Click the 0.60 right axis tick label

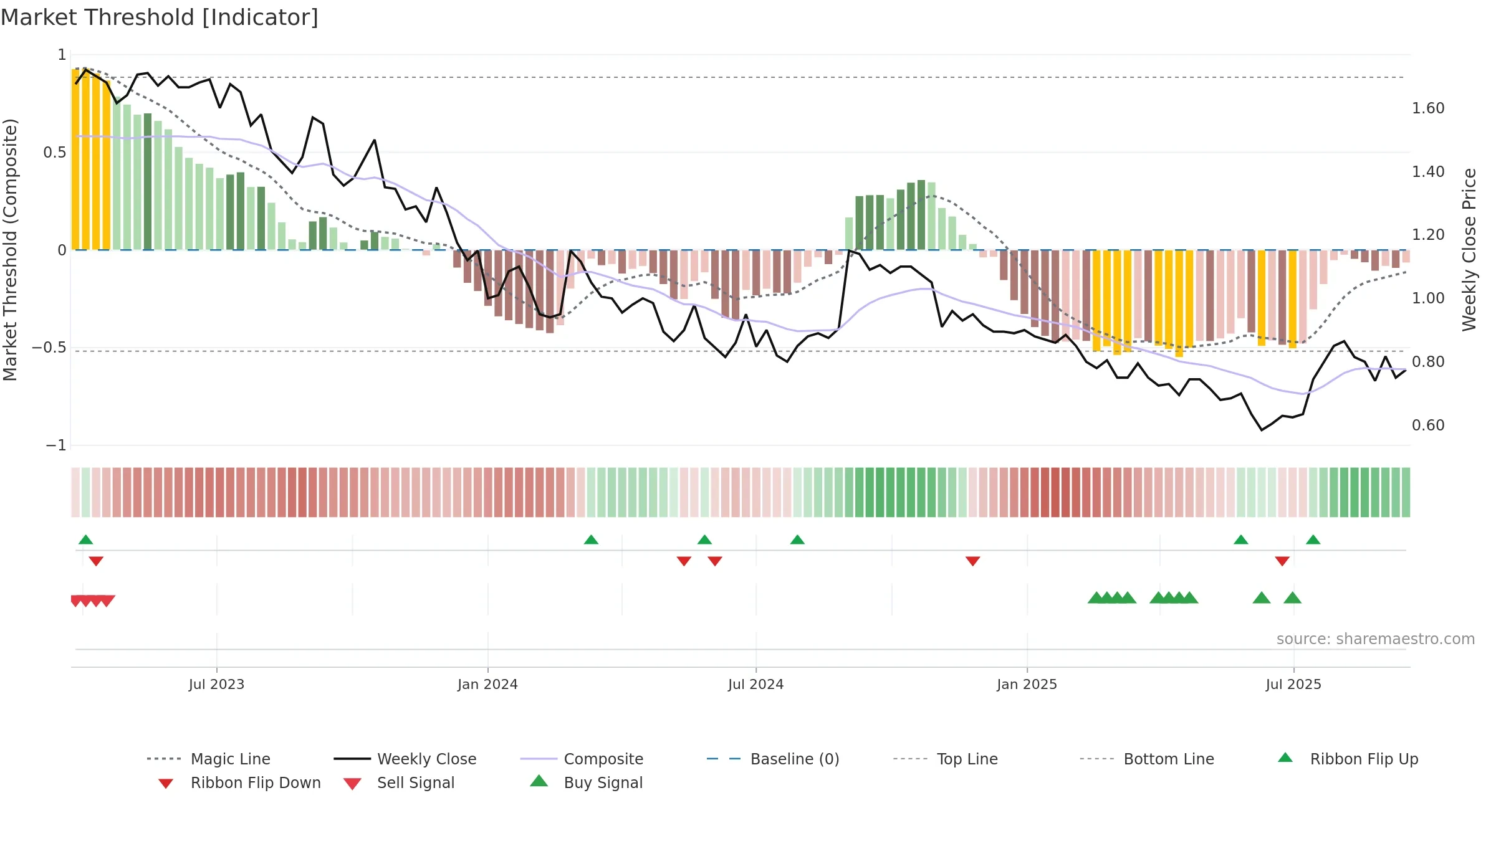1428,425
